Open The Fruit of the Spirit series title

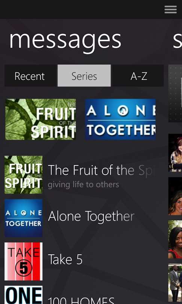coord(101,170)
